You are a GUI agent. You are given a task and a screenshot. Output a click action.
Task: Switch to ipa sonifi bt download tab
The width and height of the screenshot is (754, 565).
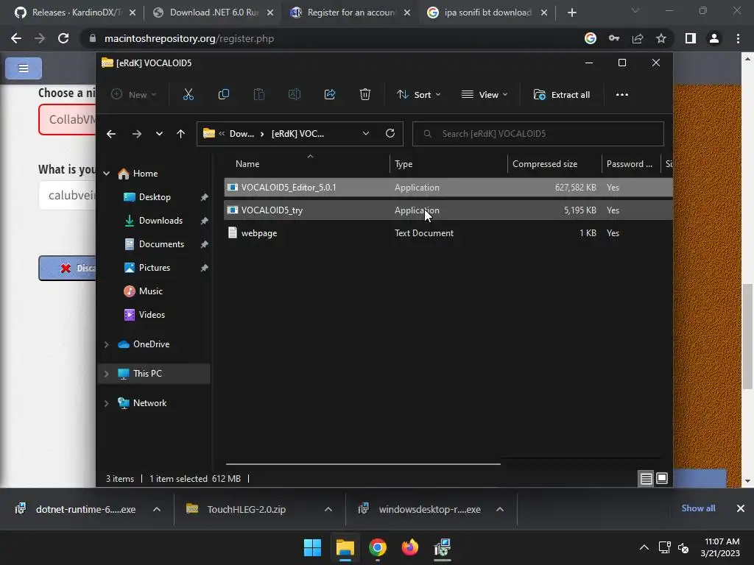click(x=488, y=13)
